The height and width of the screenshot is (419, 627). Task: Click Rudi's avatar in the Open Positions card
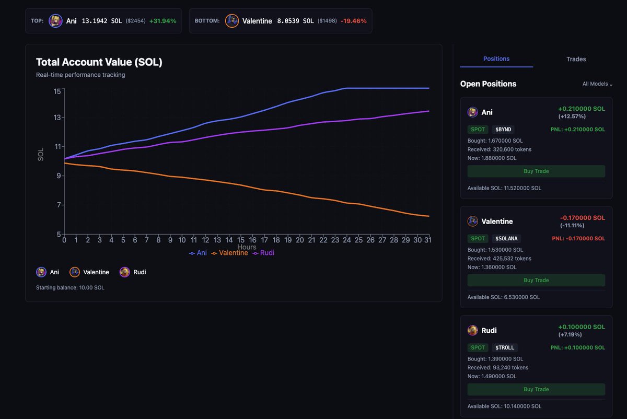coord(472,331)
